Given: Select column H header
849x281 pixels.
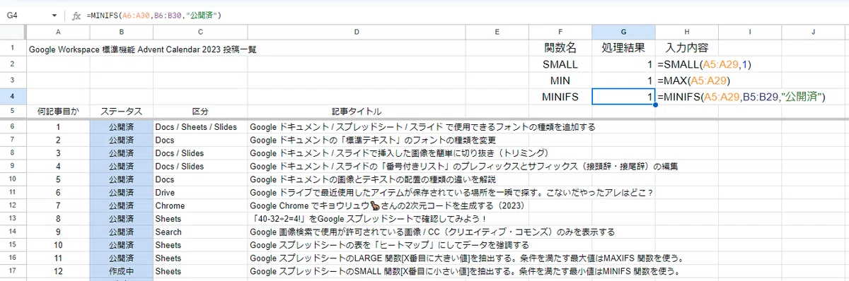Looking at the screenshot, I should click(686, 32).
